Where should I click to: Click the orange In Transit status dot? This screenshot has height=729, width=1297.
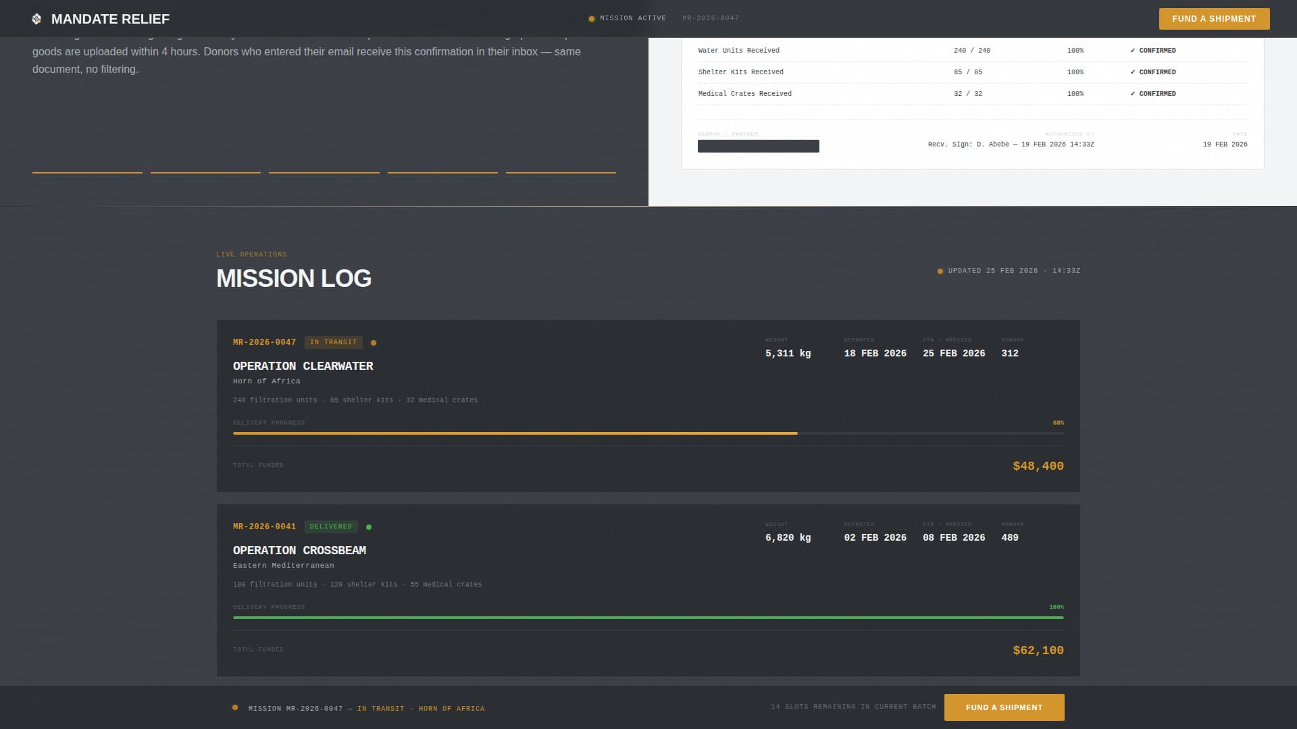click(374, 343)
